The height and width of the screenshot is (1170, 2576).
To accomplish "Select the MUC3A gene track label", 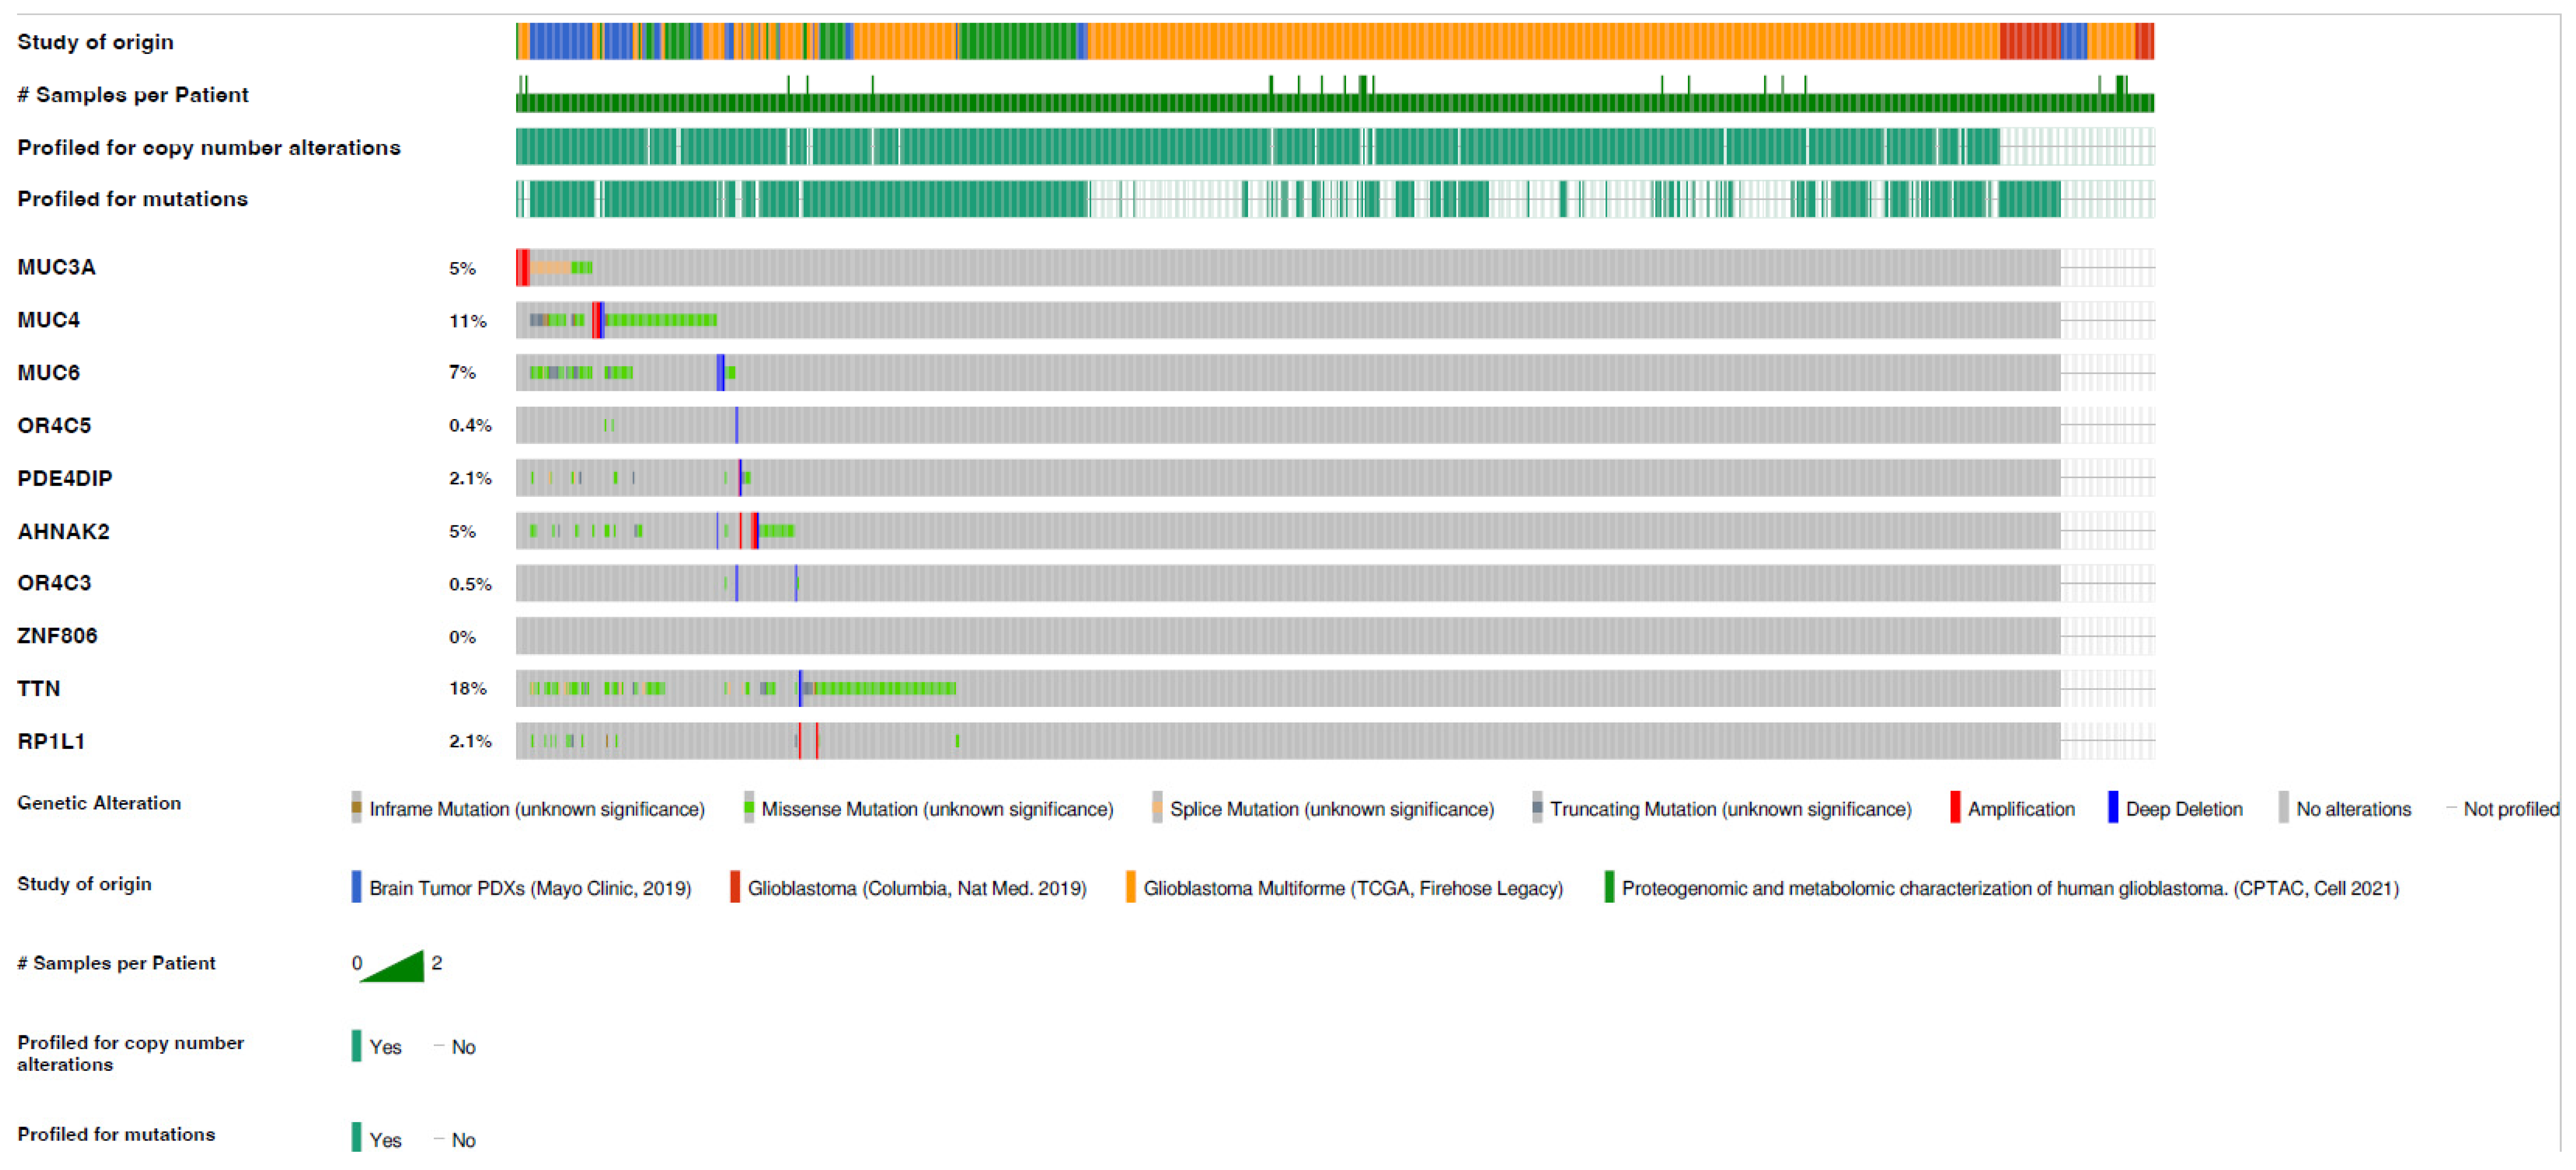I will tap(56, 267).
